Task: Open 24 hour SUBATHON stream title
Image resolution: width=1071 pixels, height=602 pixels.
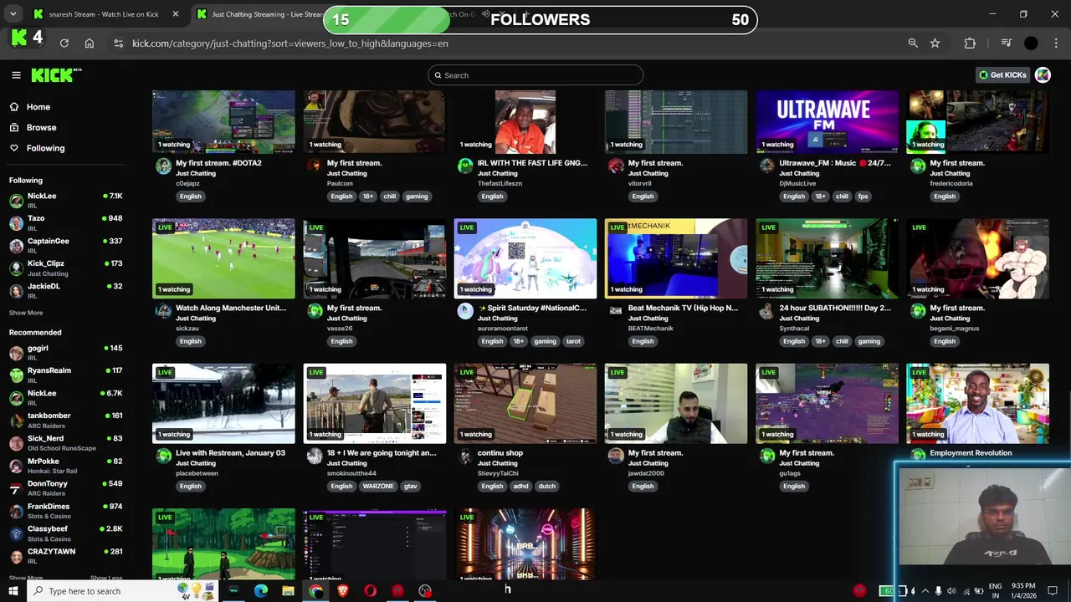Action: pos(834,308)
